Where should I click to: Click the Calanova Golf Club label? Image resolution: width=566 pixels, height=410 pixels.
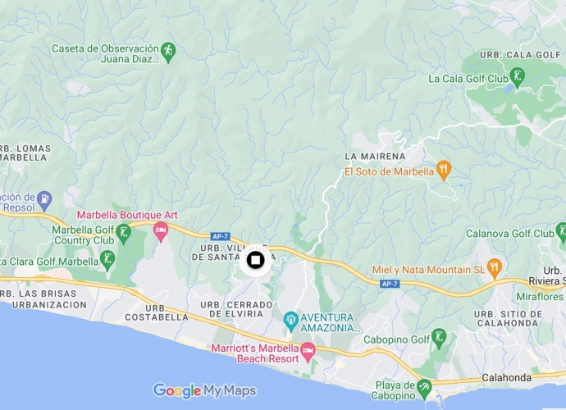pos(509,234)
